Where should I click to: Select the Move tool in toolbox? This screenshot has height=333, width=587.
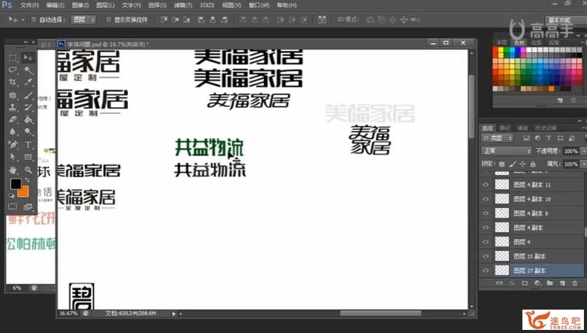tap(28, 58)
